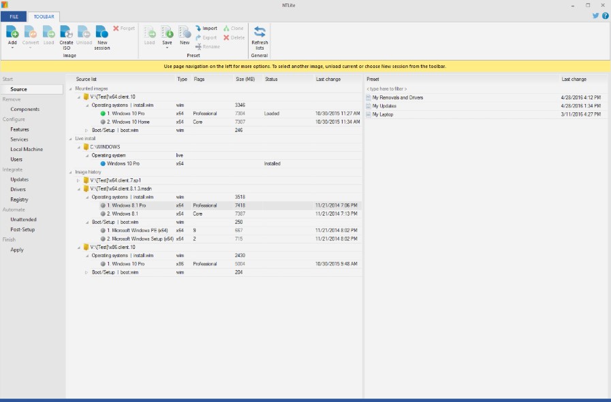This screenshot has width=611, height=402.
Task: Import a preset using Import button
Action: coord(206,29)
